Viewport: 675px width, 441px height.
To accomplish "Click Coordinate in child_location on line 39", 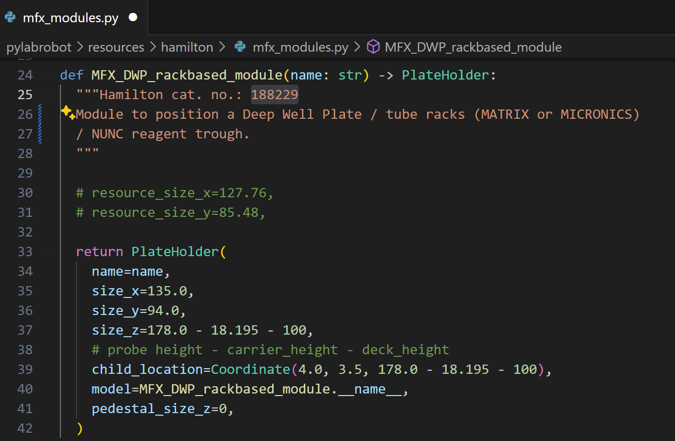I will (250, 370).
